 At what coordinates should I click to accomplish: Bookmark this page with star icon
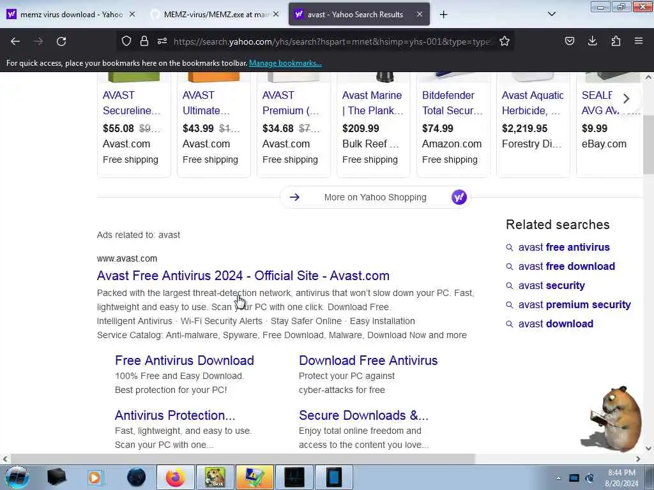(x=505, y=41)
